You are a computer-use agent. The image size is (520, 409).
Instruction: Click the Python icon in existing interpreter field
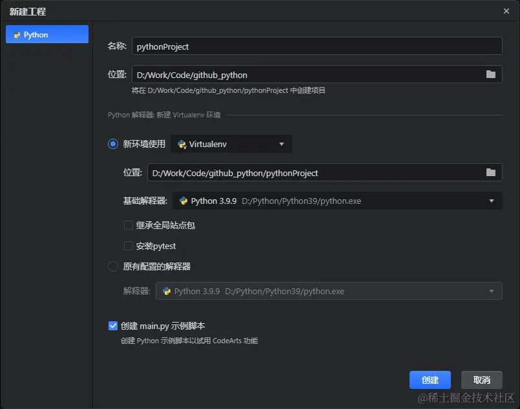pyautogui.click(x=167, y=291)
